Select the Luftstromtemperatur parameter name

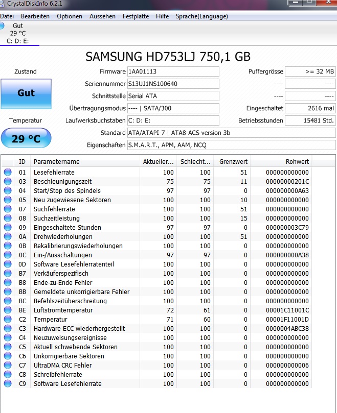63,310
